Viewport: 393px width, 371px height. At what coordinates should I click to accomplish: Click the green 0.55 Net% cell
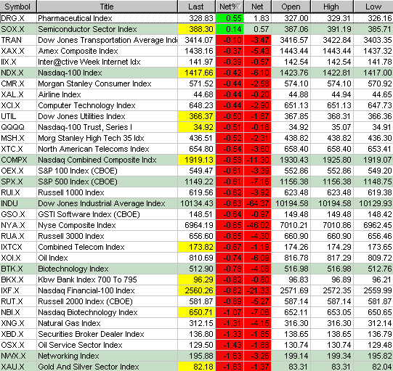coord(230,18)
